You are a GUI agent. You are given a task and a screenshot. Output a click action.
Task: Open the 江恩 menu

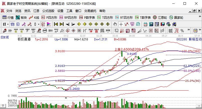36,11
